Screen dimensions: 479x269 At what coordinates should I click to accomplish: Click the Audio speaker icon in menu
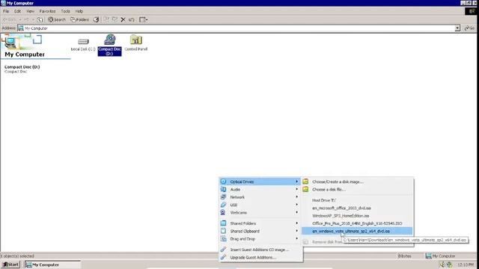click(x=223, y=189)
